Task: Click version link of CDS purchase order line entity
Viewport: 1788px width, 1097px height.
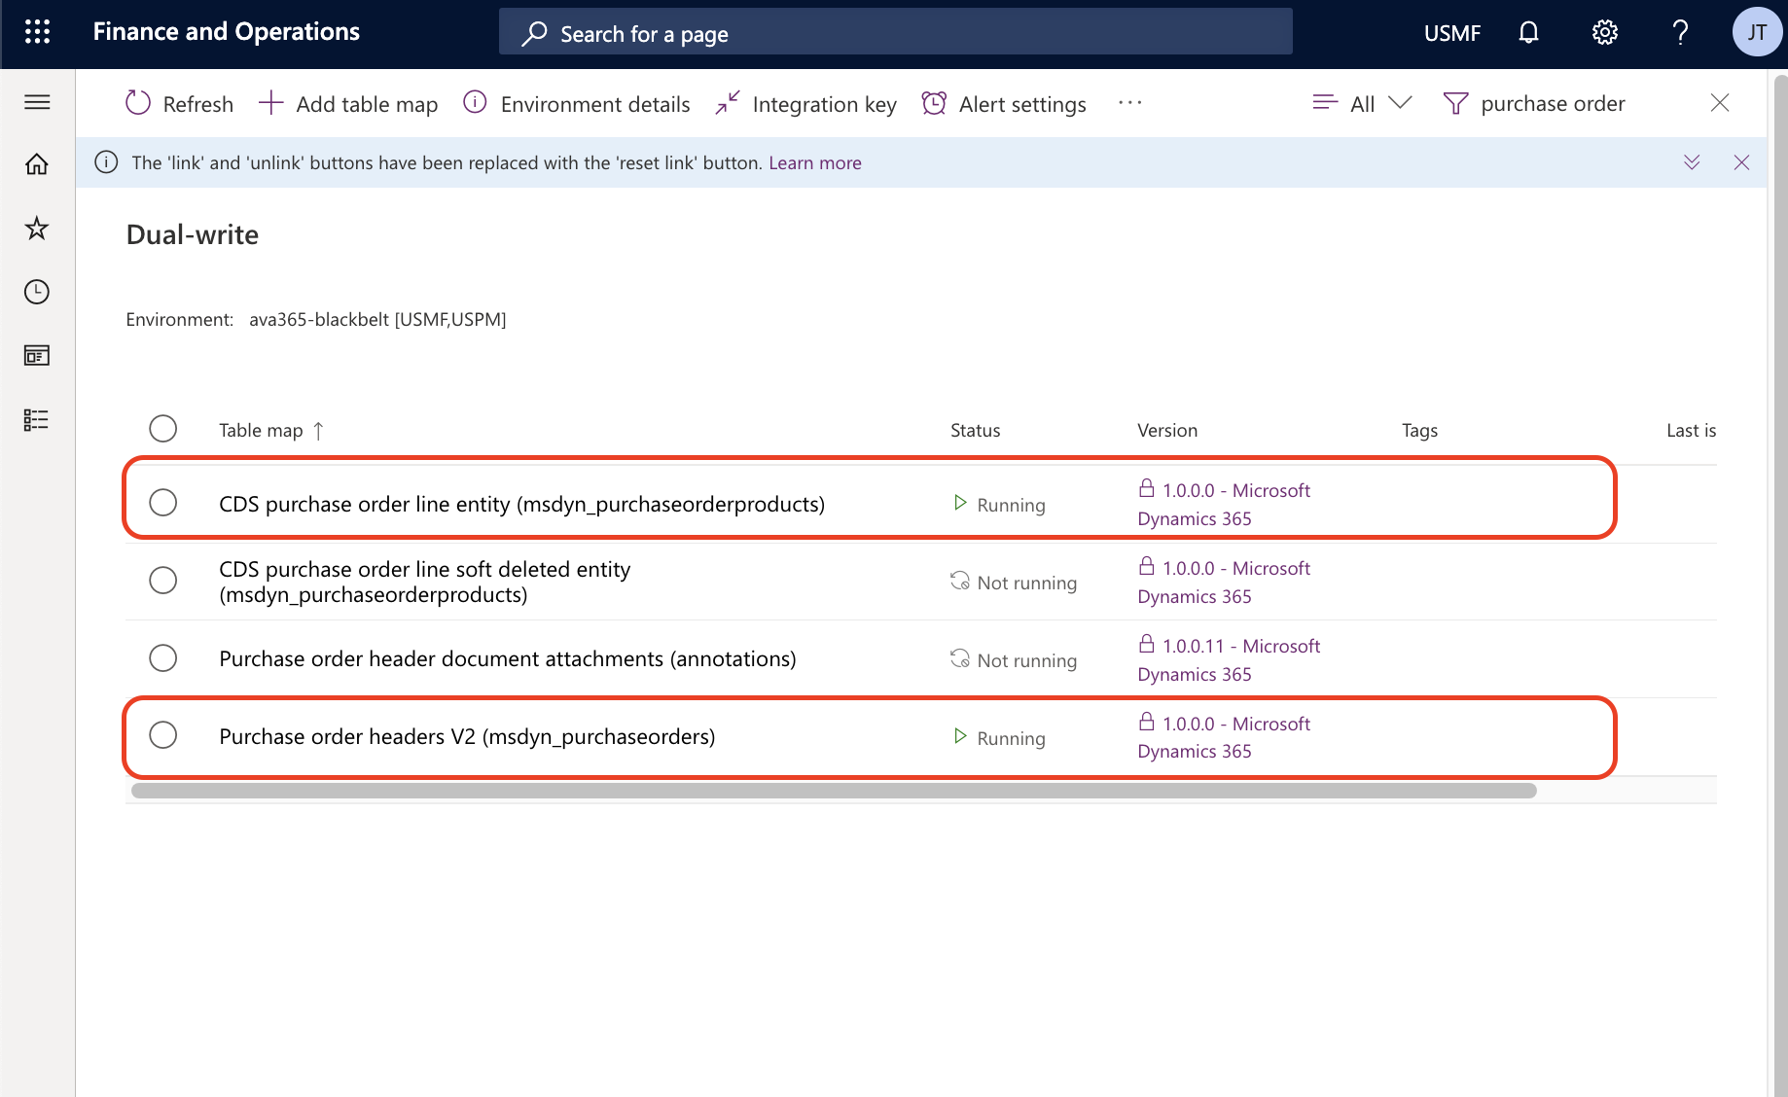Action: click(1224, 504)
